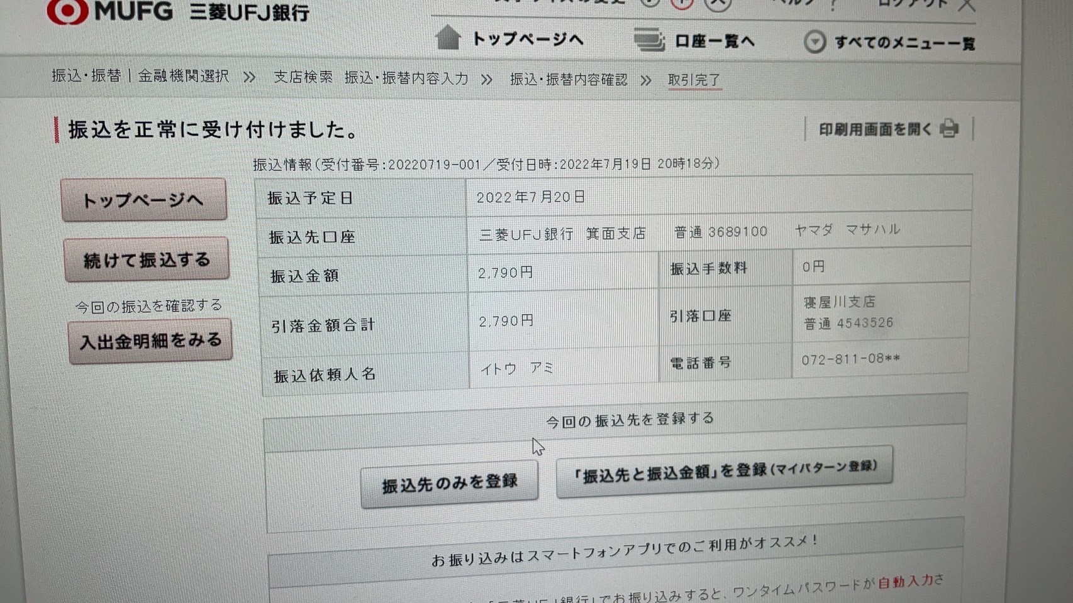
Task: Click the MUFG red circle logo
Action: [68, 11]
